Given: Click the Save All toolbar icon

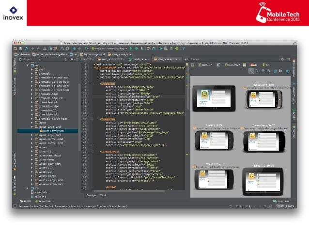Looking at the screenshot, I should point(20,48).
